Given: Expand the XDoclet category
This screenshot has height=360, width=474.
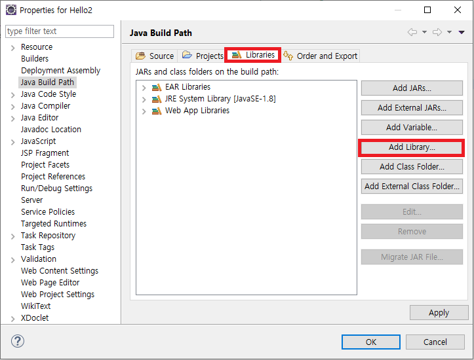Looking at the screenshot, I should tap(12, 319).
